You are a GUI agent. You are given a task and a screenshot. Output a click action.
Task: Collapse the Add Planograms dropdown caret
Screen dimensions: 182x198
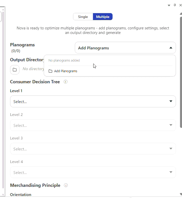coord(171,48)
